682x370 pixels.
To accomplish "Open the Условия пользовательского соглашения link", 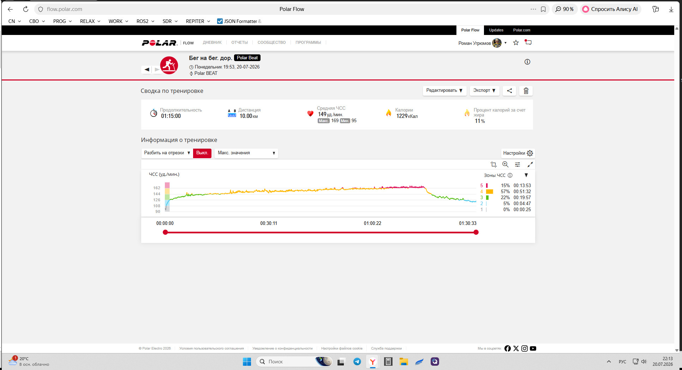I will [211, 348].
